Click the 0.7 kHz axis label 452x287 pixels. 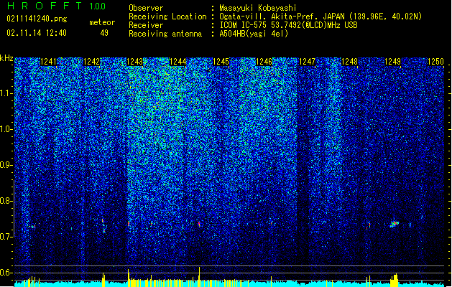point(5,237)
